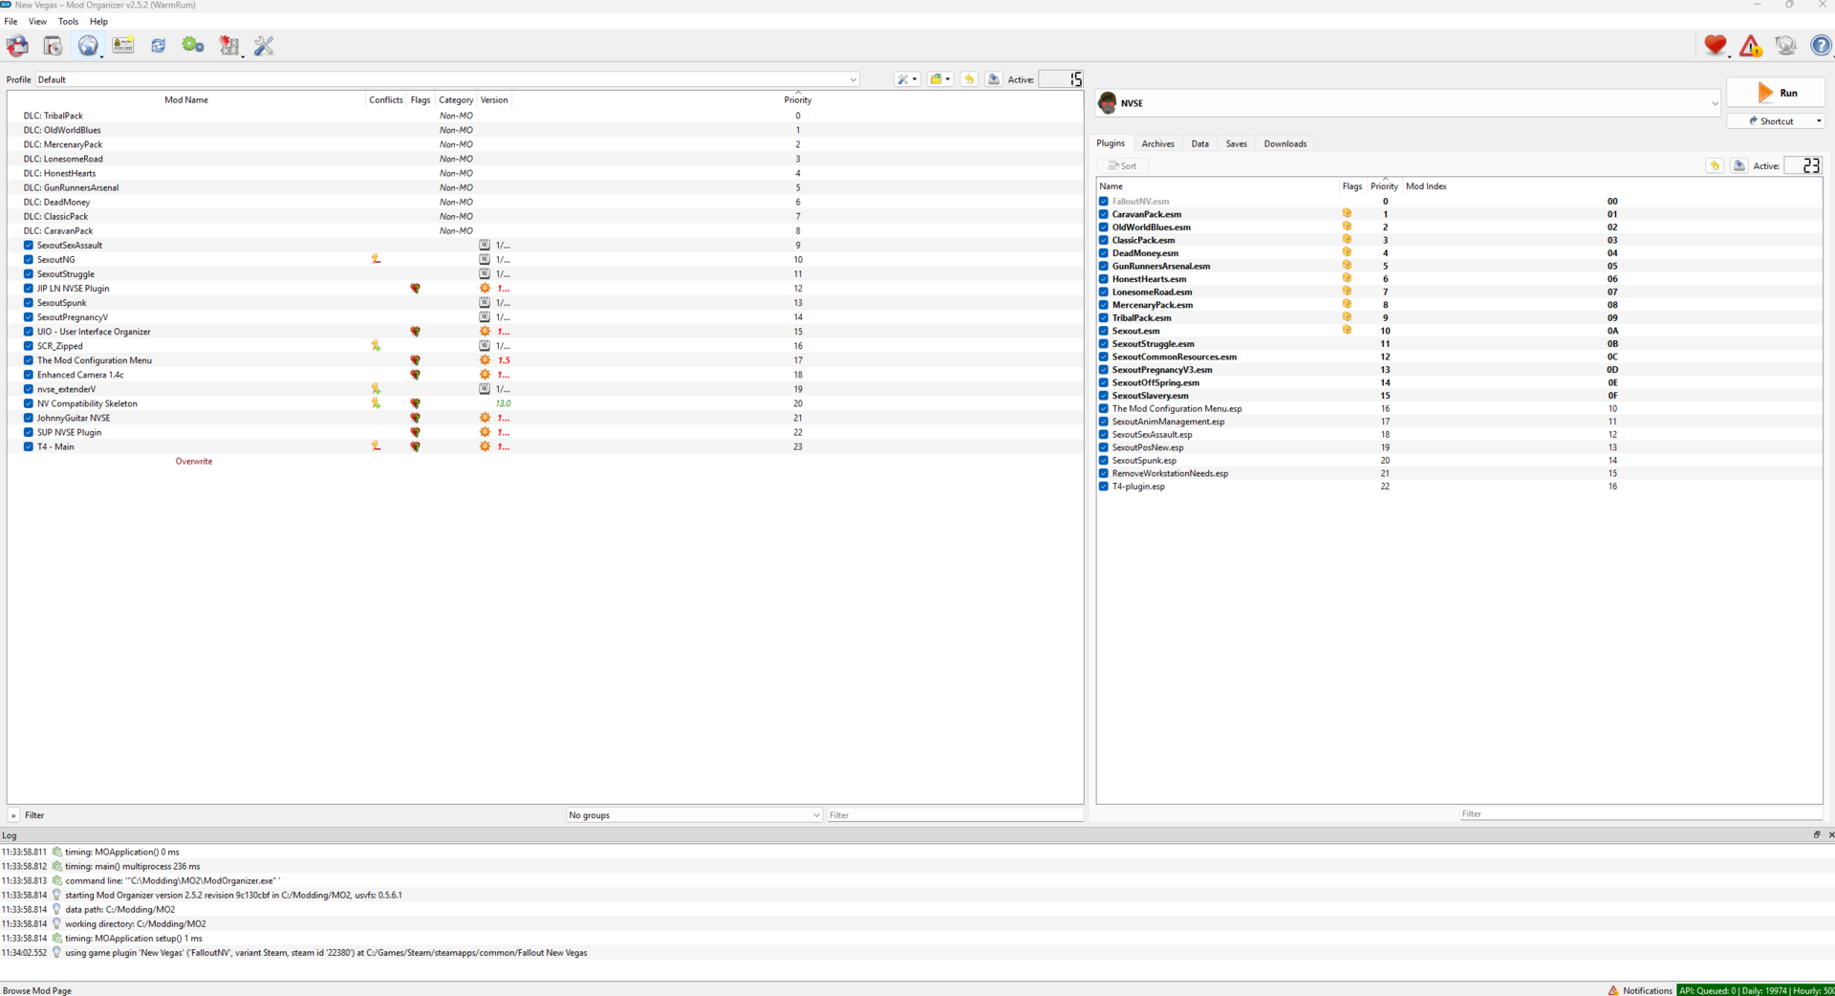The width and height of the screenshot is (1835, 996).
Task: Click the Notifications status bar entry
Action: click(1640, 990)
